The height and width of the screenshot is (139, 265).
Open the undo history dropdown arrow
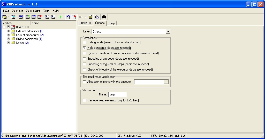tap(85, 17)
